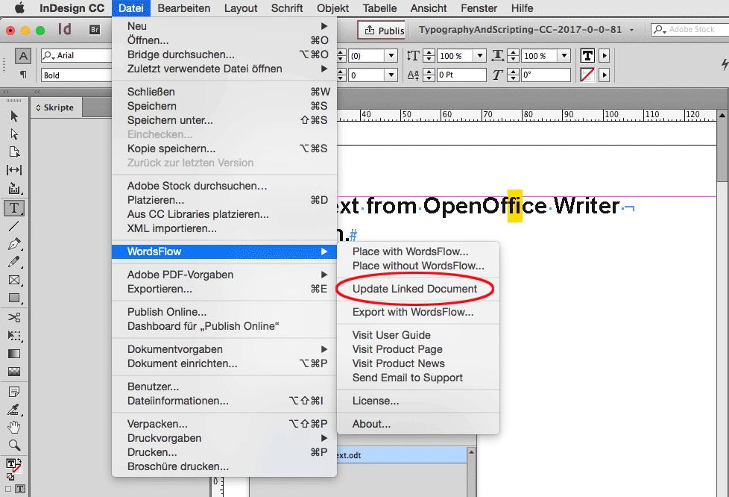This screenshot has height=497, width=729.
Task: Select the Direct Selection tool
Action: click(14, 134)
